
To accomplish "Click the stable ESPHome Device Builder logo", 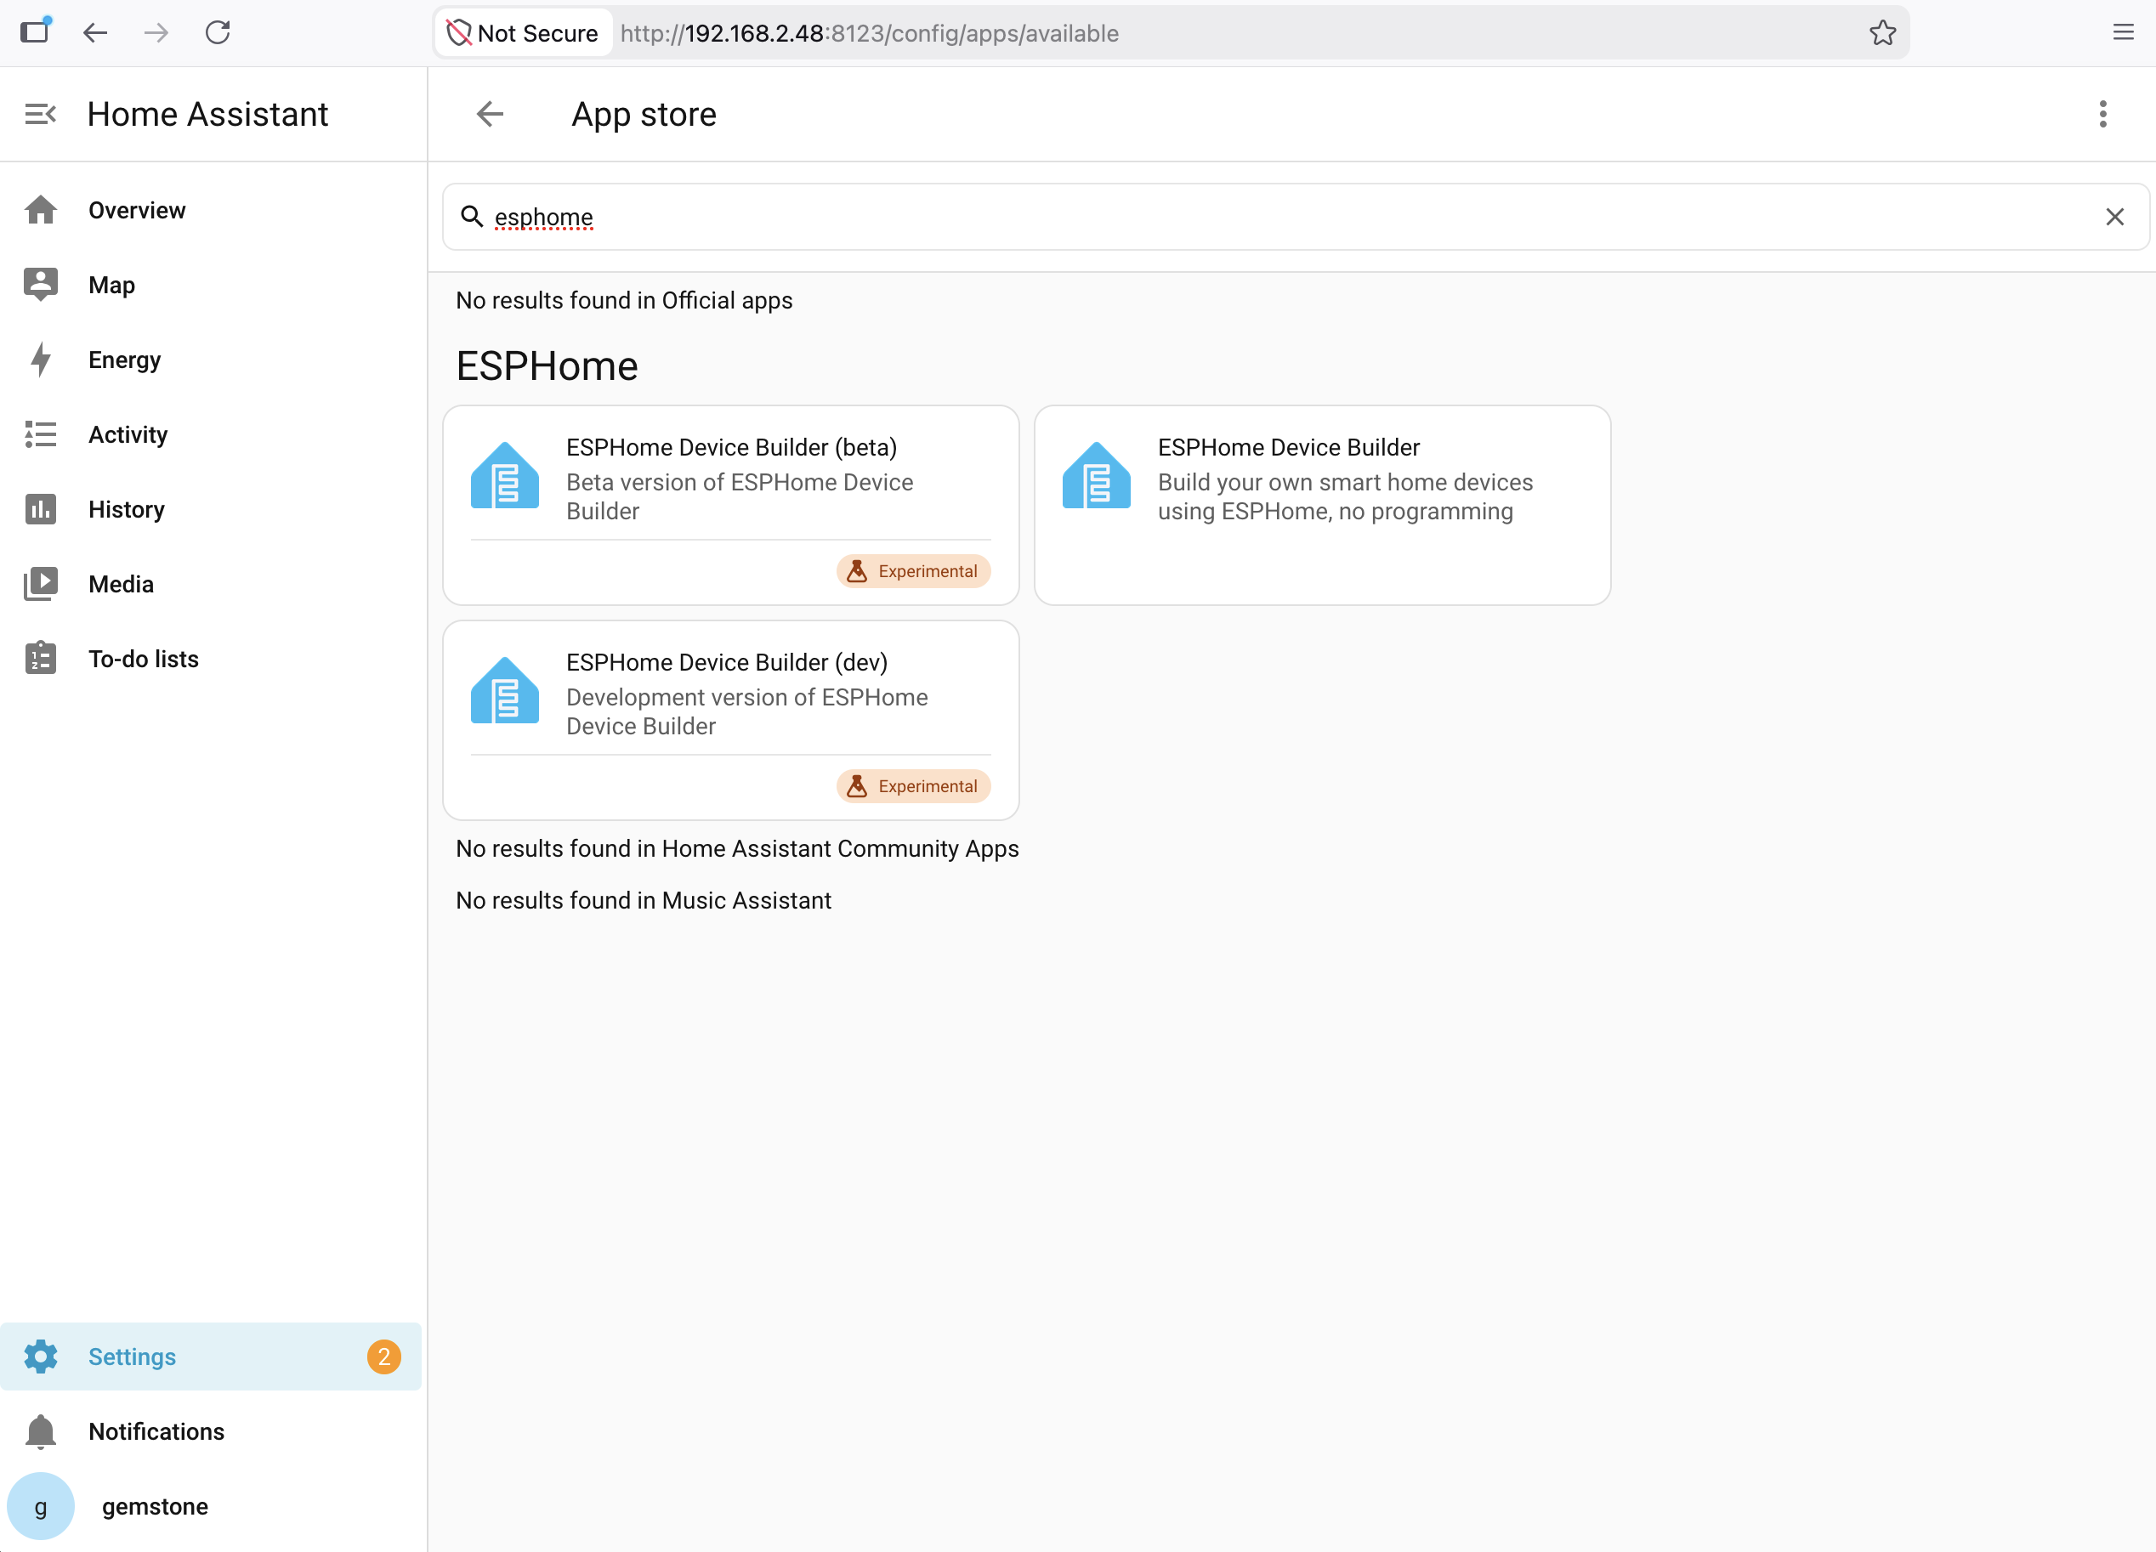I will [1096, 475].
